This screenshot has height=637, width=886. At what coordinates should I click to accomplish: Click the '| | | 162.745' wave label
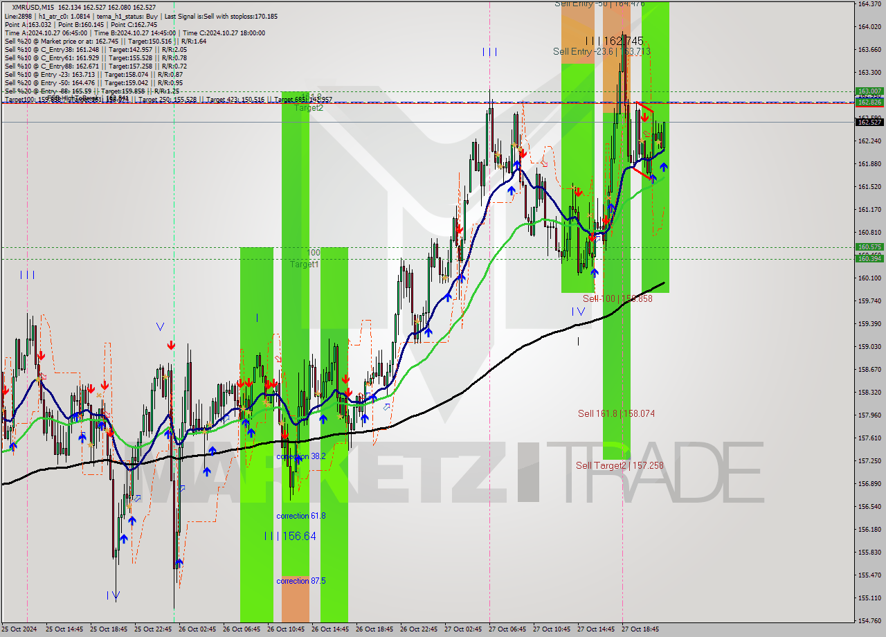click(x=614, y=41)
